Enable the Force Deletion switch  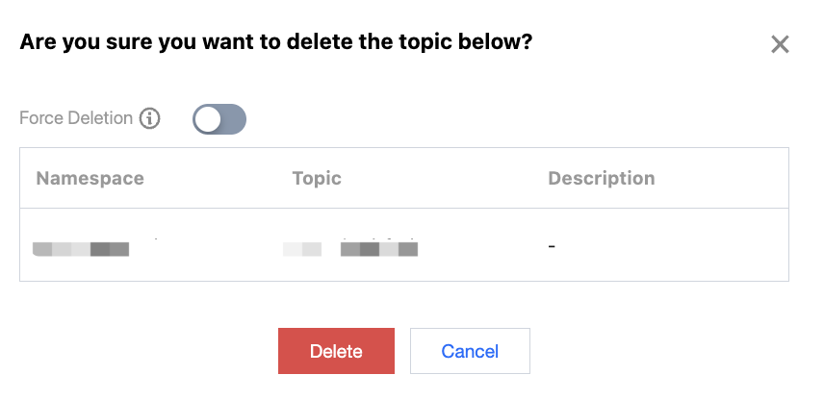pos(219,119)
